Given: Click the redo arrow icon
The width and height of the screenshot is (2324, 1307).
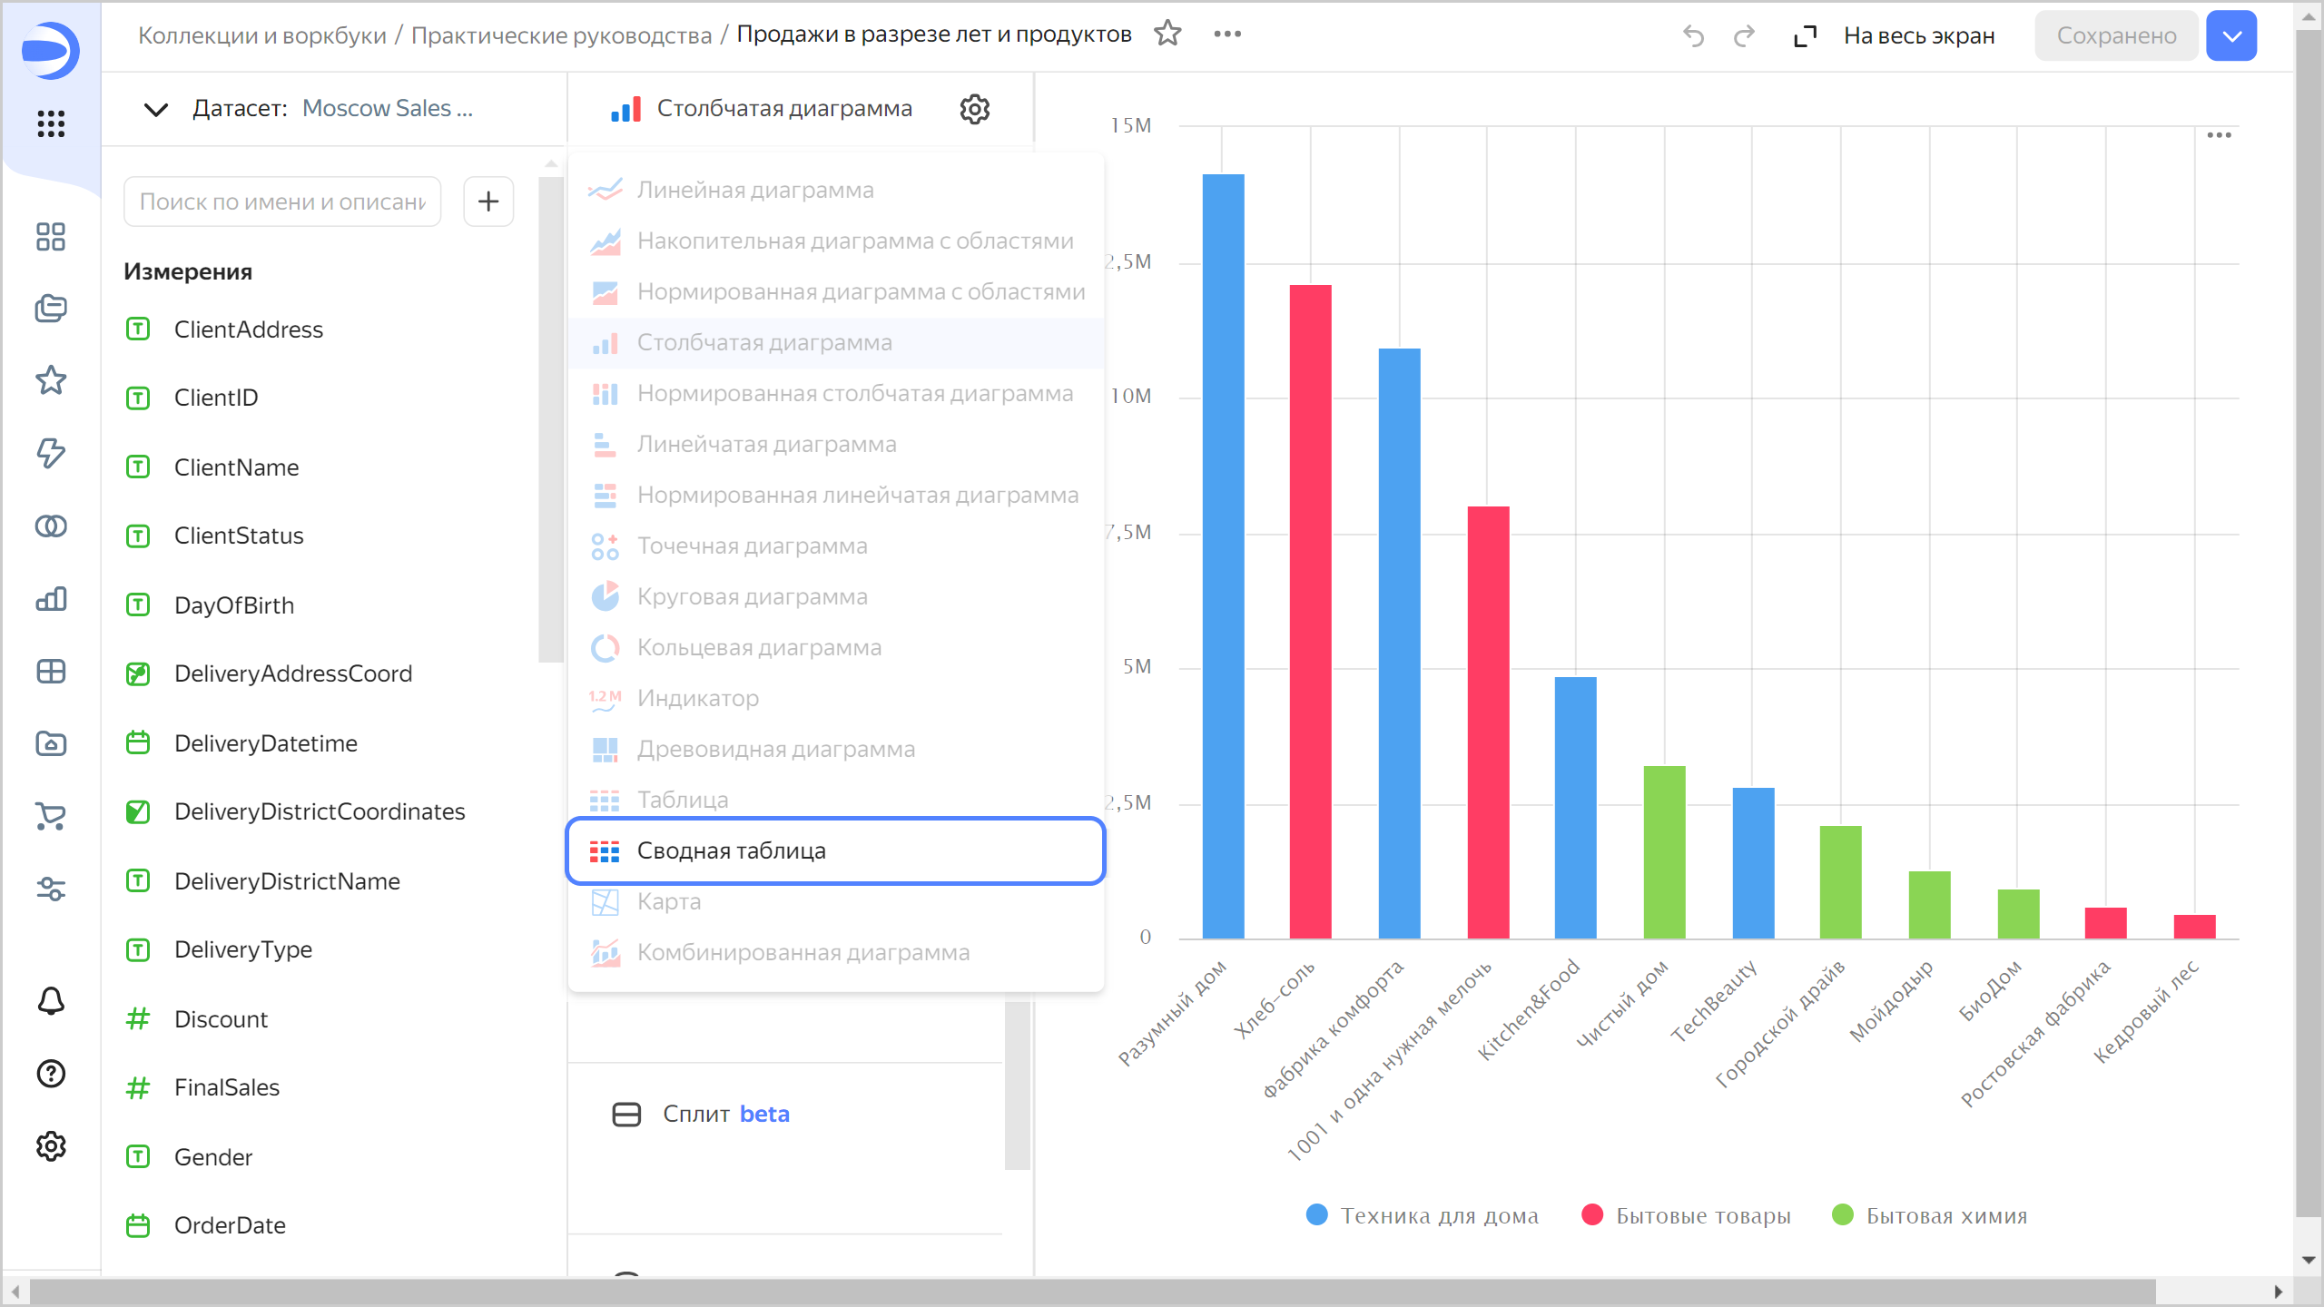Looking at the screenshot, I should tap(1744, 36).
